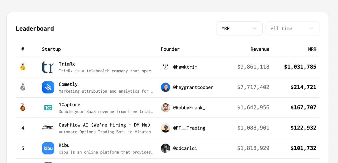Image resolution: width=338 pixels, height=163 pixels.
Task: Click 'Kibu is an online platform' description
Action: point(106,152)
